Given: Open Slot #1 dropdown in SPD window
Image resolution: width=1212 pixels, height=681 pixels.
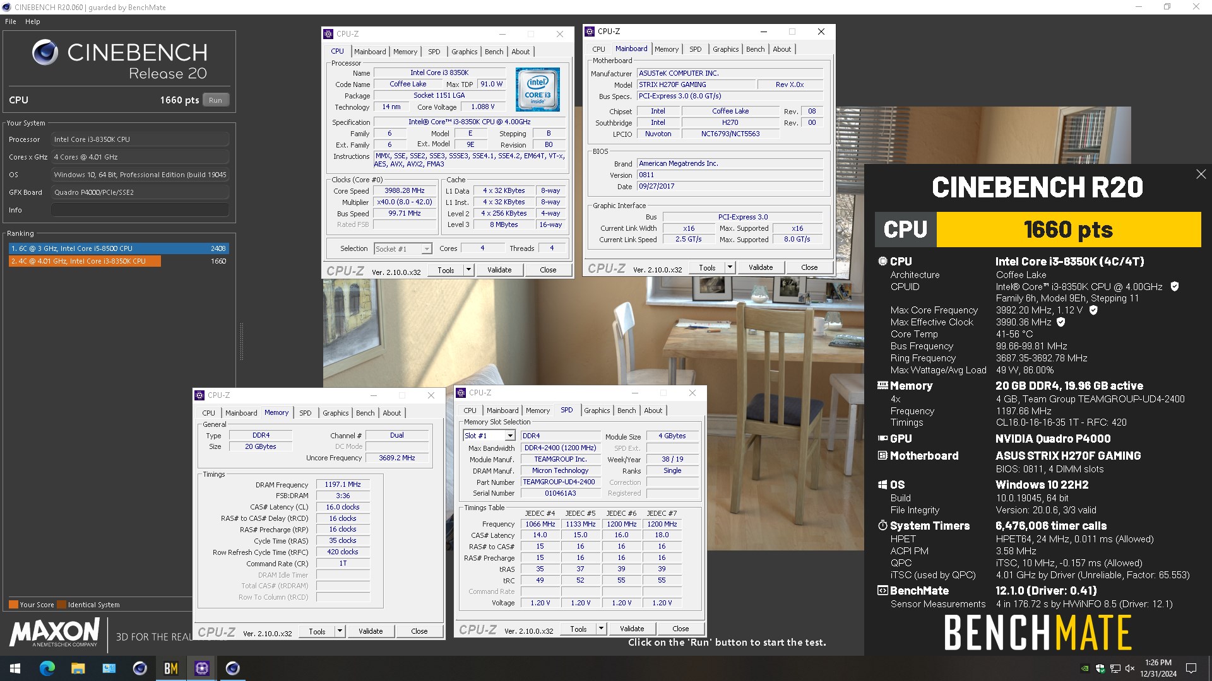Looking at the screenshot, I should [489, 436].
